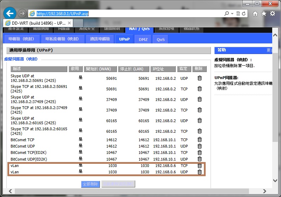Switch to the QoS sub-tab
Image resolution: width=281 pixels, height=197 pixels.
click(161, 39)
